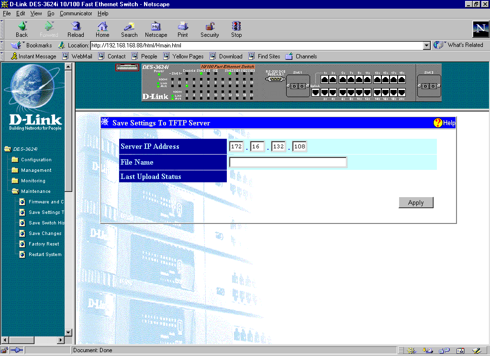Click the Reload toolbar icon

coord(76,27)
